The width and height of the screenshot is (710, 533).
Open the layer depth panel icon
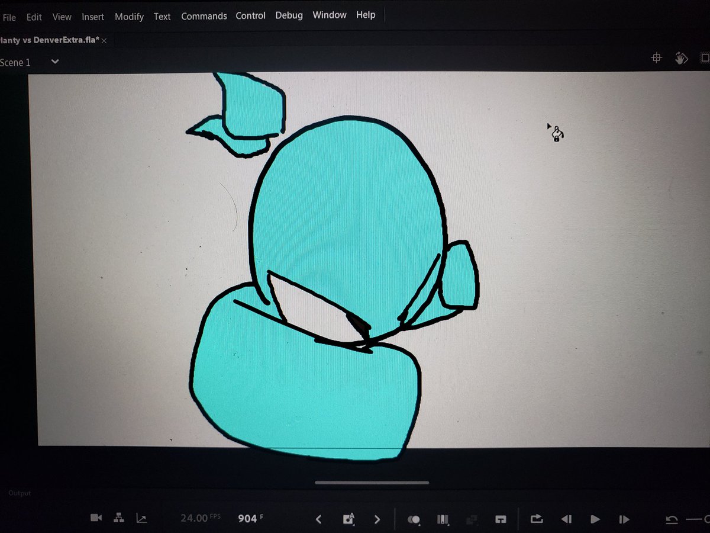click(x=141, y=518)
